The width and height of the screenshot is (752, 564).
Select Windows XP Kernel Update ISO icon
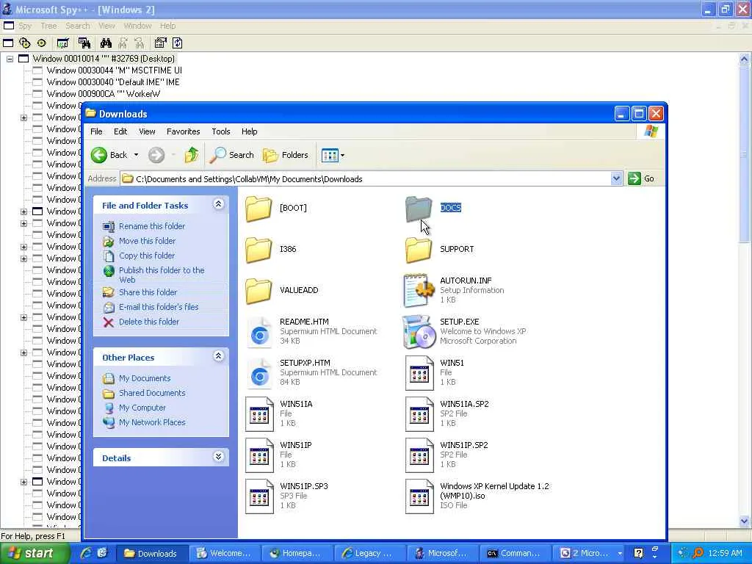(419, 496)
